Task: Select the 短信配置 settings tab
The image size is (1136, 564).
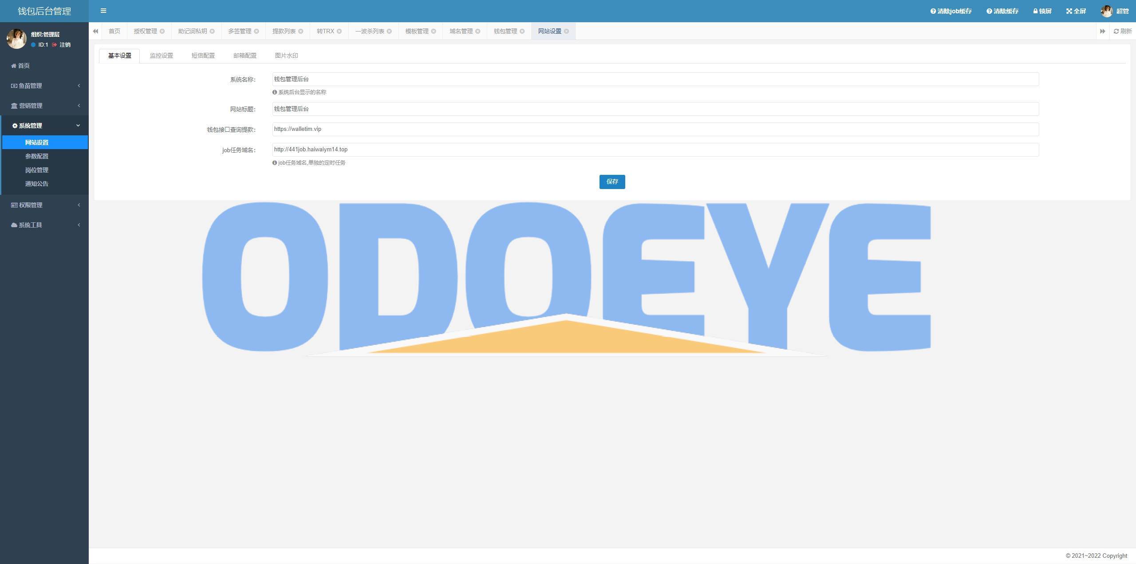Action: click(x=203, y=56)
